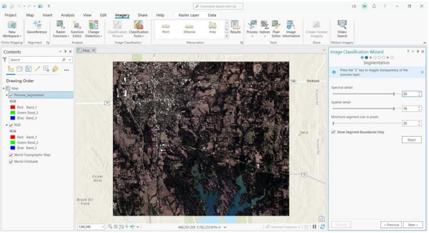
Task: Open the Change Detection menu
Action: pos(93,29)
